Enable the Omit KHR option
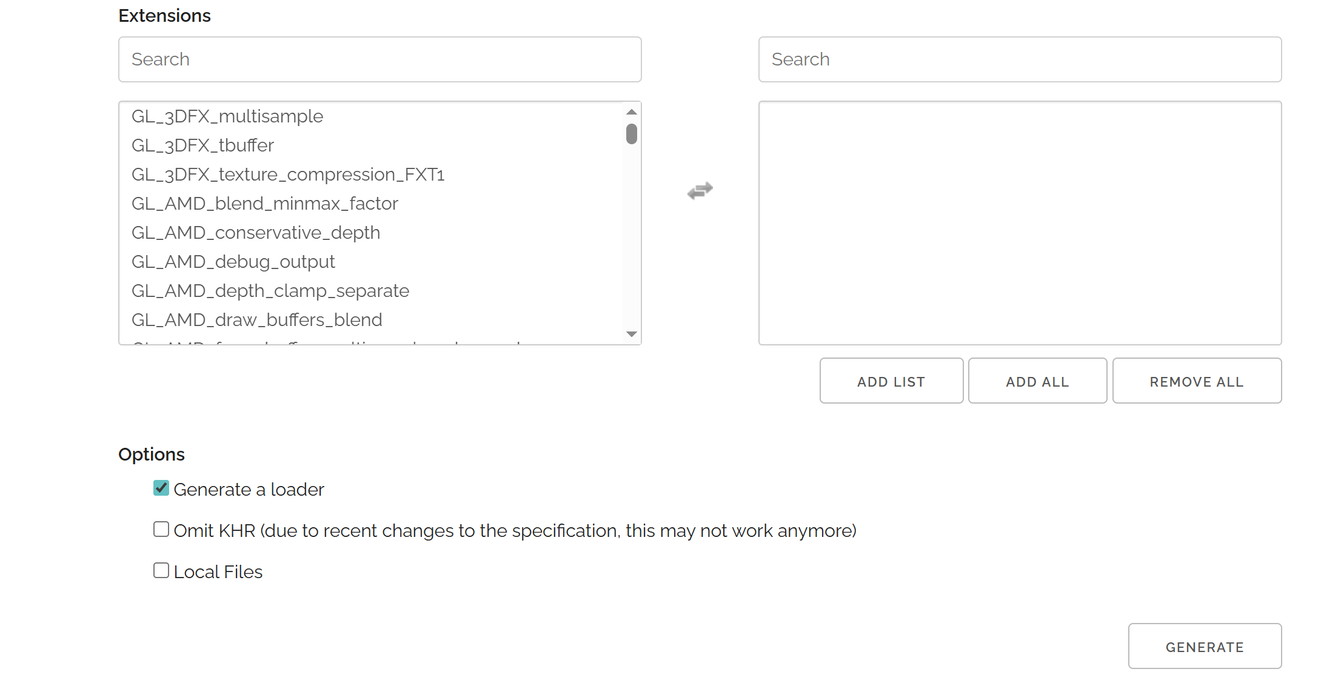This screenshot has width=1341, height=686. [161, 529]
